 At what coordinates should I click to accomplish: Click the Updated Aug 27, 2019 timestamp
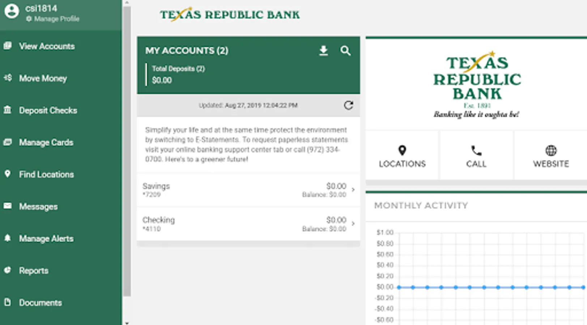248,105
